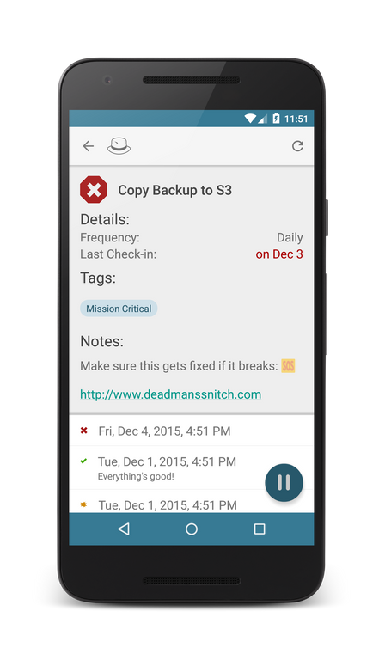Tap the Dead Man's Snitch hat logo
Screen dimensions: 385x660
[x=119, y=145]
